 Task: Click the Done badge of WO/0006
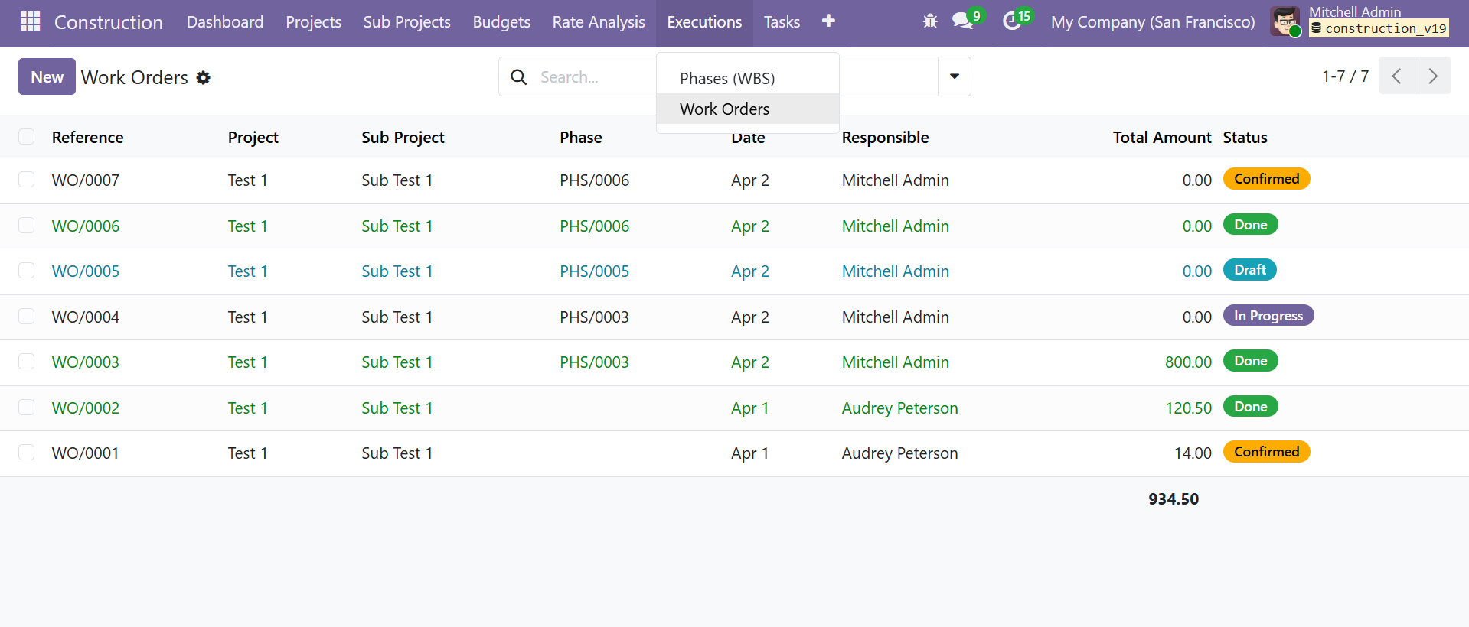1250,225
